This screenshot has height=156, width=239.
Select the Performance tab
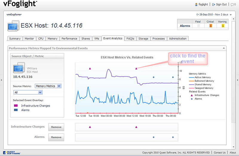(69, 39)
